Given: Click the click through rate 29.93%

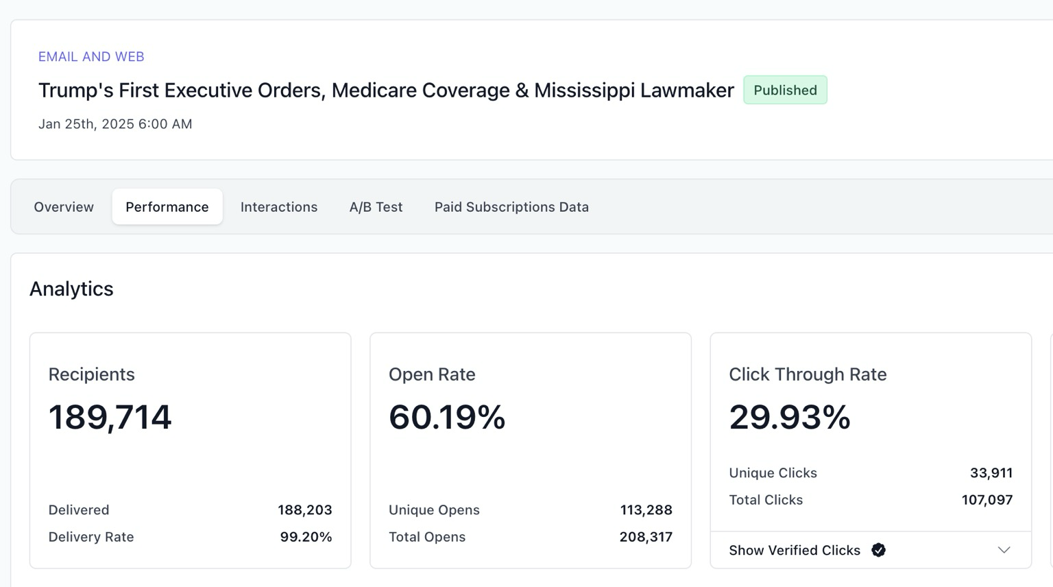Looking at the screenshot, I should tap(790, 417).
